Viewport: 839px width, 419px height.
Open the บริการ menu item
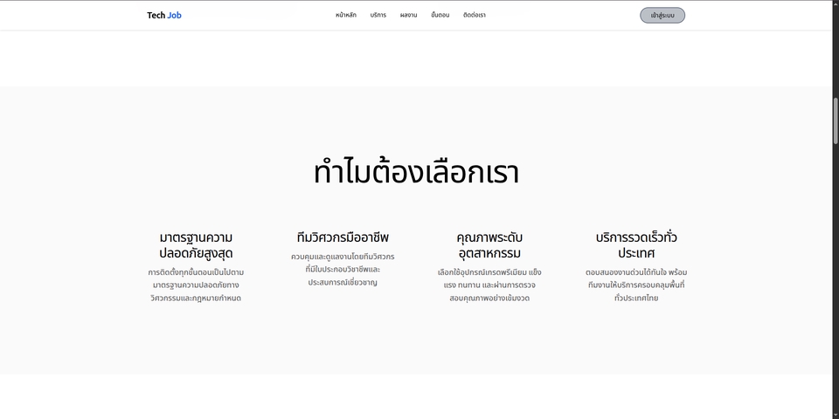coord(378,15)
